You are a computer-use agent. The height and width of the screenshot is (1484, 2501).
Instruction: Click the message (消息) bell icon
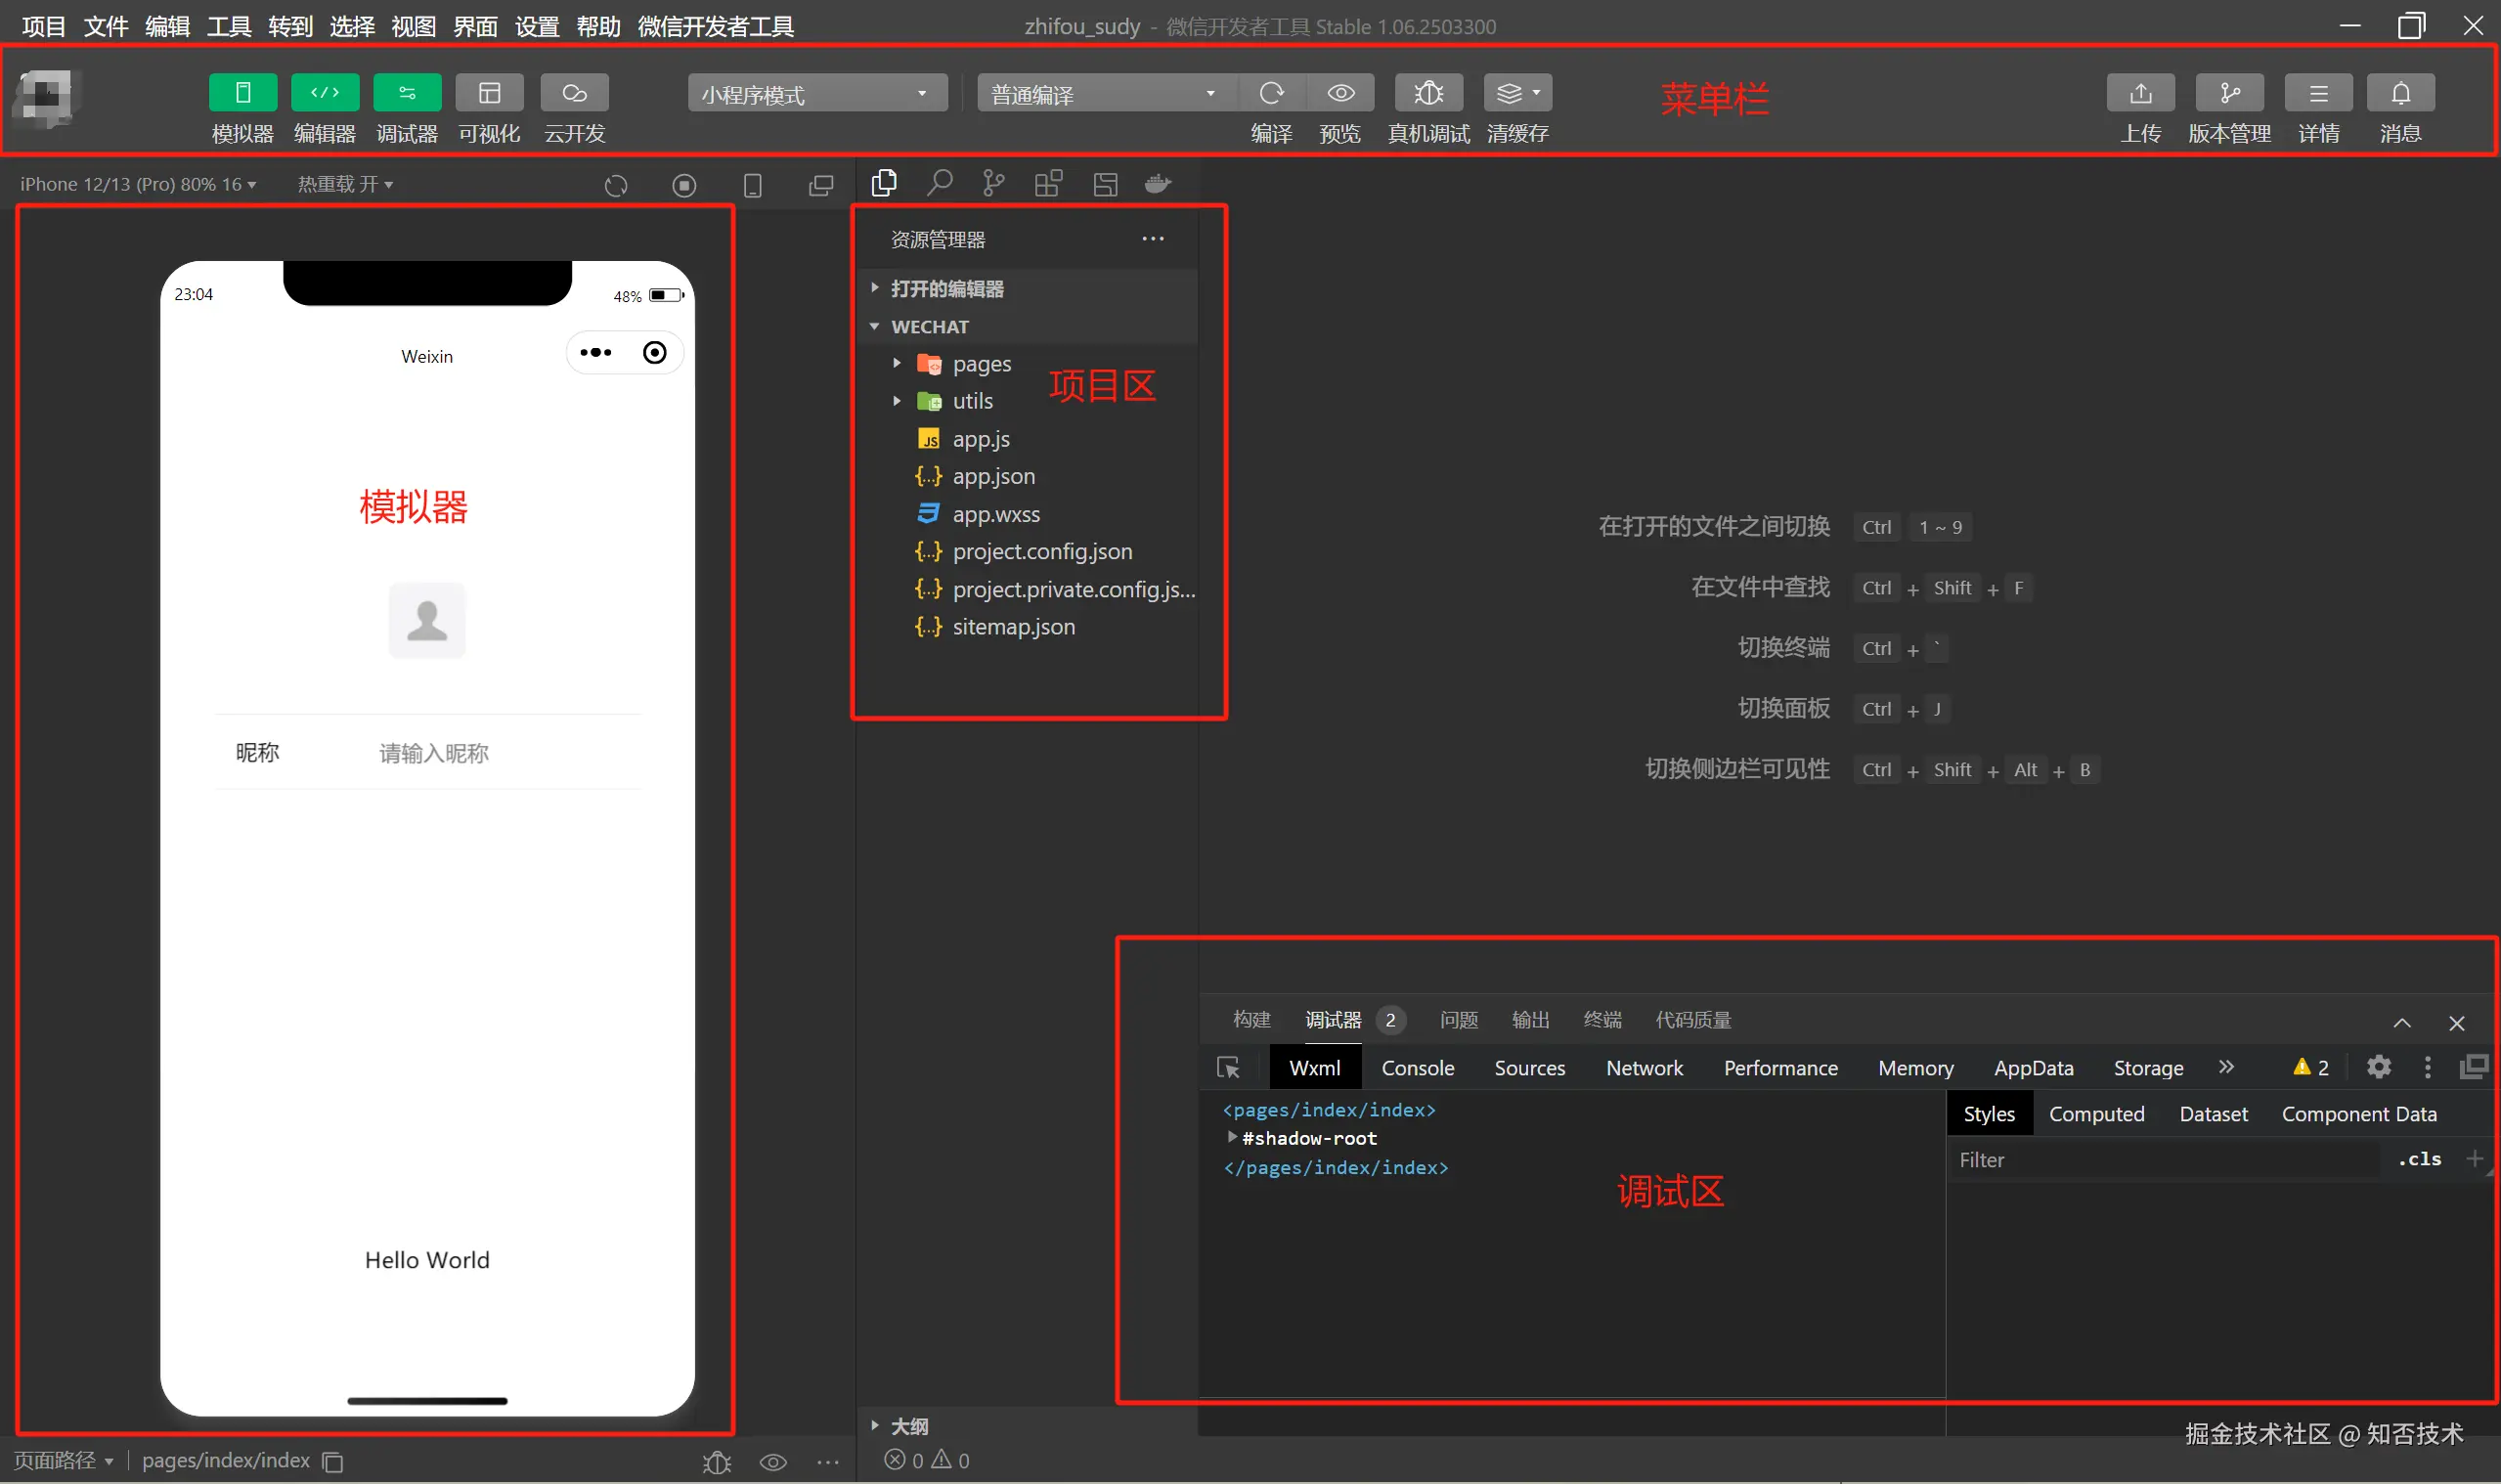[x=2400, y=93]
